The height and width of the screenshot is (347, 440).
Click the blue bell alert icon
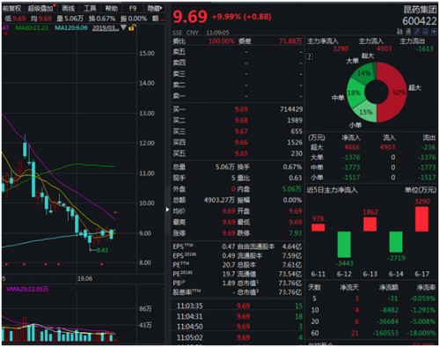pyautogui.click(x=425, y=32)
